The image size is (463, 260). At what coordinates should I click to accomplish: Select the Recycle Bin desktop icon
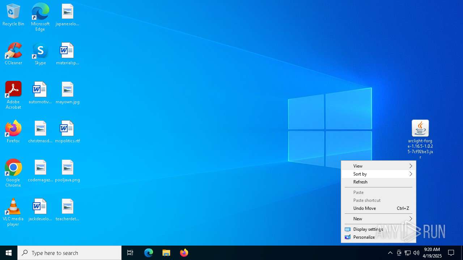click(13, 15)
